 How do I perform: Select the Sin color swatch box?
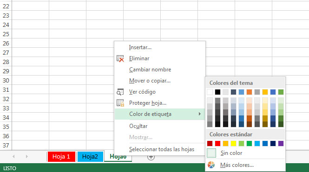pos(211,153)
